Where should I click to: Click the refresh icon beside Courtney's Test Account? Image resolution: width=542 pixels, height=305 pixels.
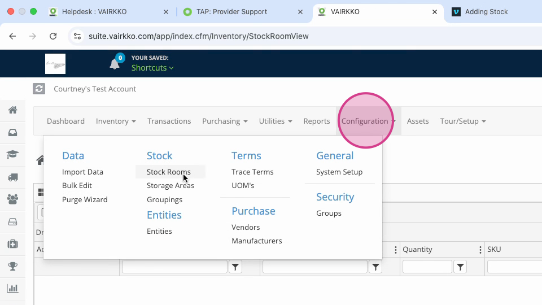point(39,89)
